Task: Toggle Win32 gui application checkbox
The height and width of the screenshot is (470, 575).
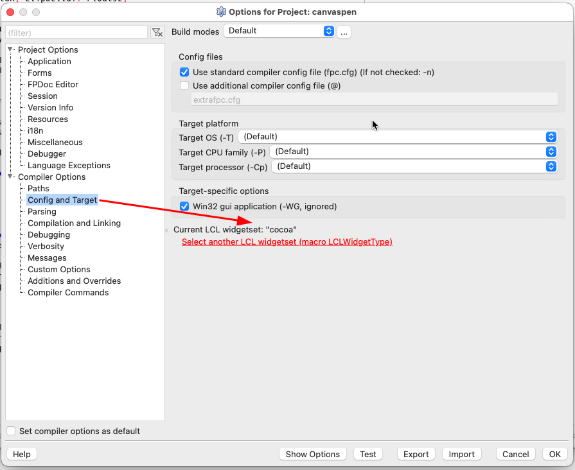Action: click(184, 206)
